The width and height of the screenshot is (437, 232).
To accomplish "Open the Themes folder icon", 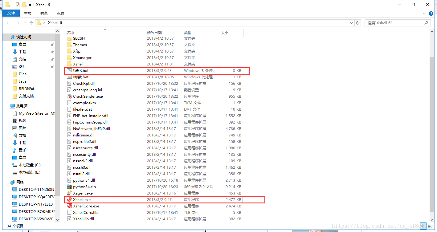I will [x=69, y=45].
